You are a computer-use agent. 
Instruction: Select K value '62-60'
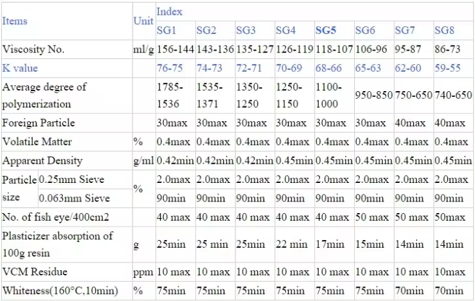coord(408,68)
